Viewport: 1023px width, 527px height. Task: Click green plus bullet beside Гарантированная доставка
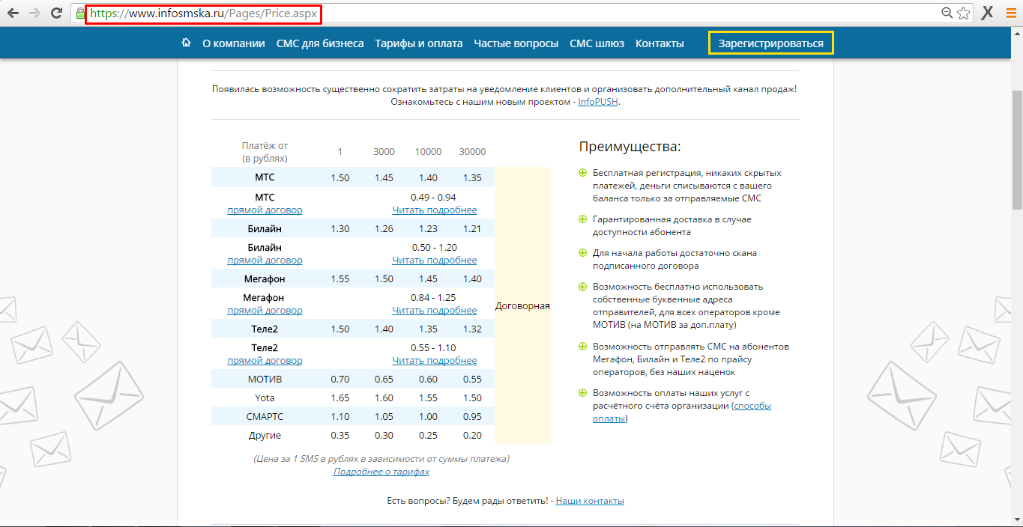(x=582, y=219)
